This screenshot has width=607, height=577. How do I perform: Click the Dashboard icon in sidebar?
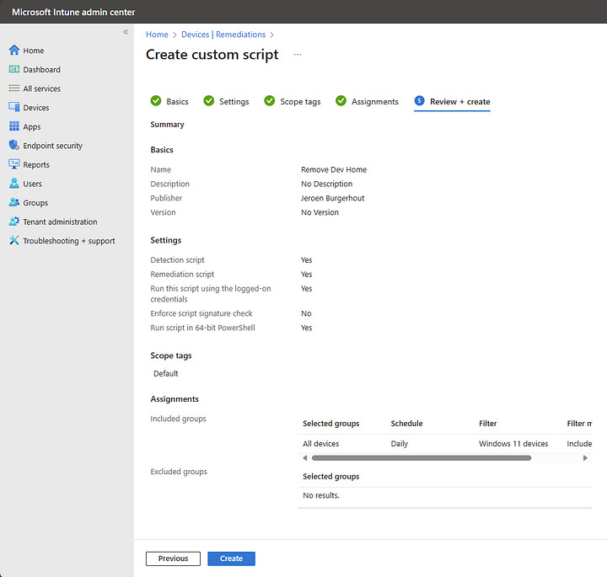pos(14,69)
